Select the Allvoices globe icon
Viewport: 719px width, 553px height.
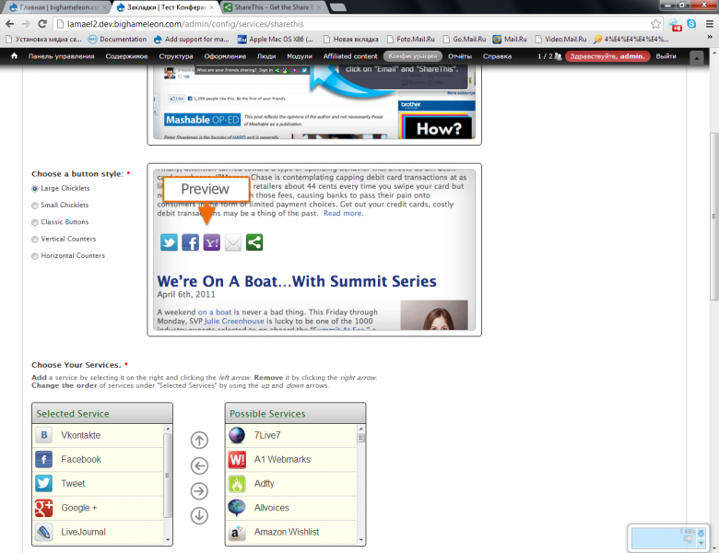tap(237, 508)
